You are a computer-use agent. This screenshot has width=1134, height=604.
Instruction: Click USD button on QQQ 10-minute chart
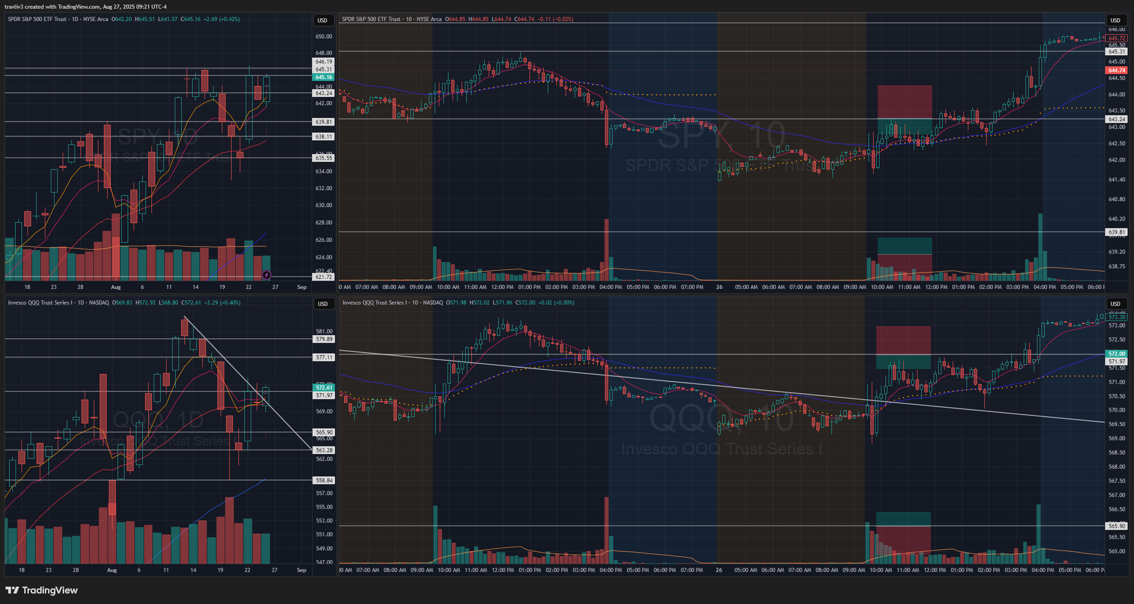click(x=1115, y=304)
